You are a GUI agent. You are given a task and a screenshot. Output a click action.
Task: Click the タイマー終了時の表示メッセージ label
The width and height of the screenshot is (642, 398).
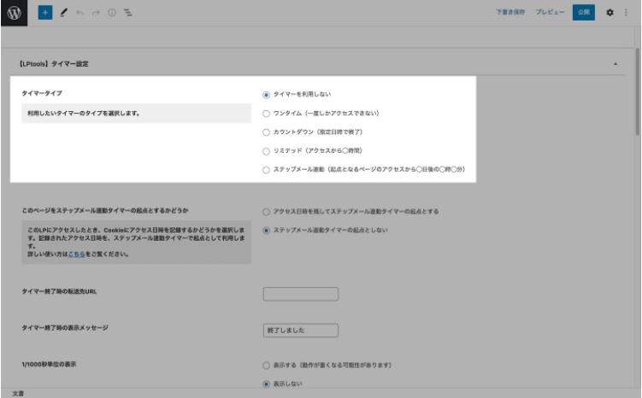pyautogui.click(x=65, y=328)
